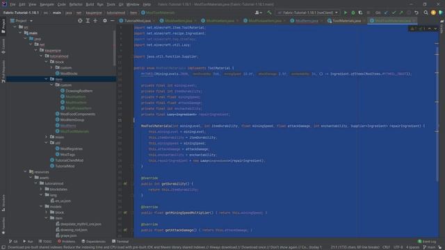Open the user account icon dropdown

[258, 12]
